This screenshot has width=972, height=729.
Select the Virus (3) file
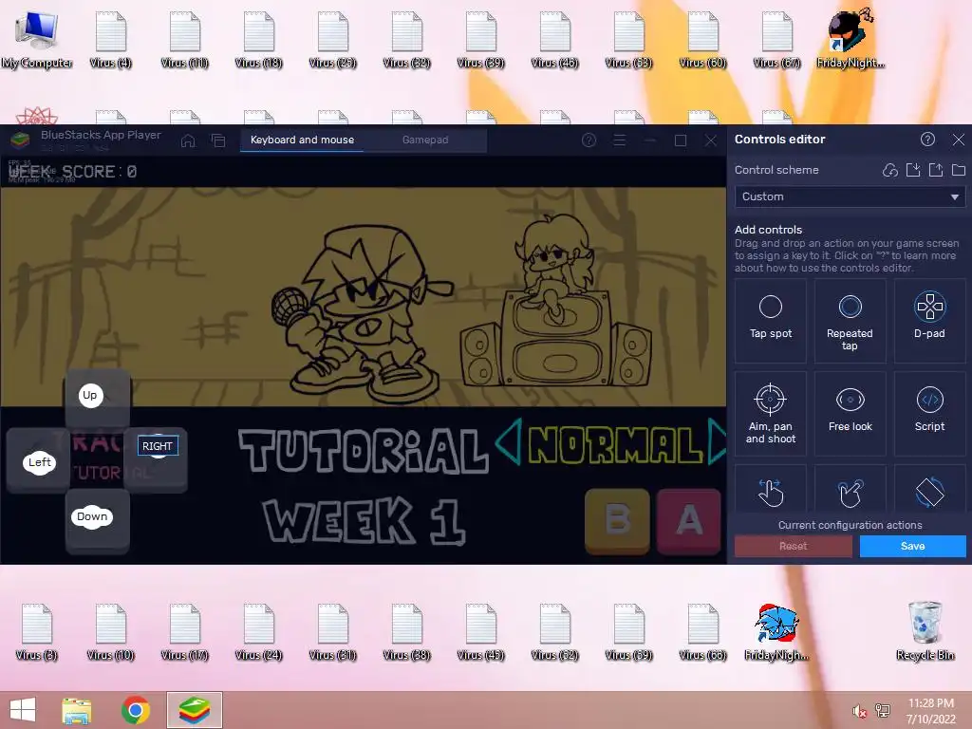point(37,631)
